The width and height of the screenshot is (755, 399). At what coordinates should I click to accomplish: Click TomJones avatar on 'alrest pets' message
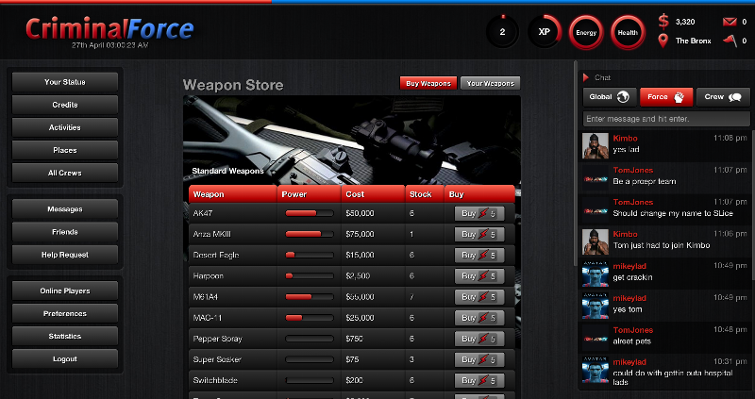click(596, 338)
